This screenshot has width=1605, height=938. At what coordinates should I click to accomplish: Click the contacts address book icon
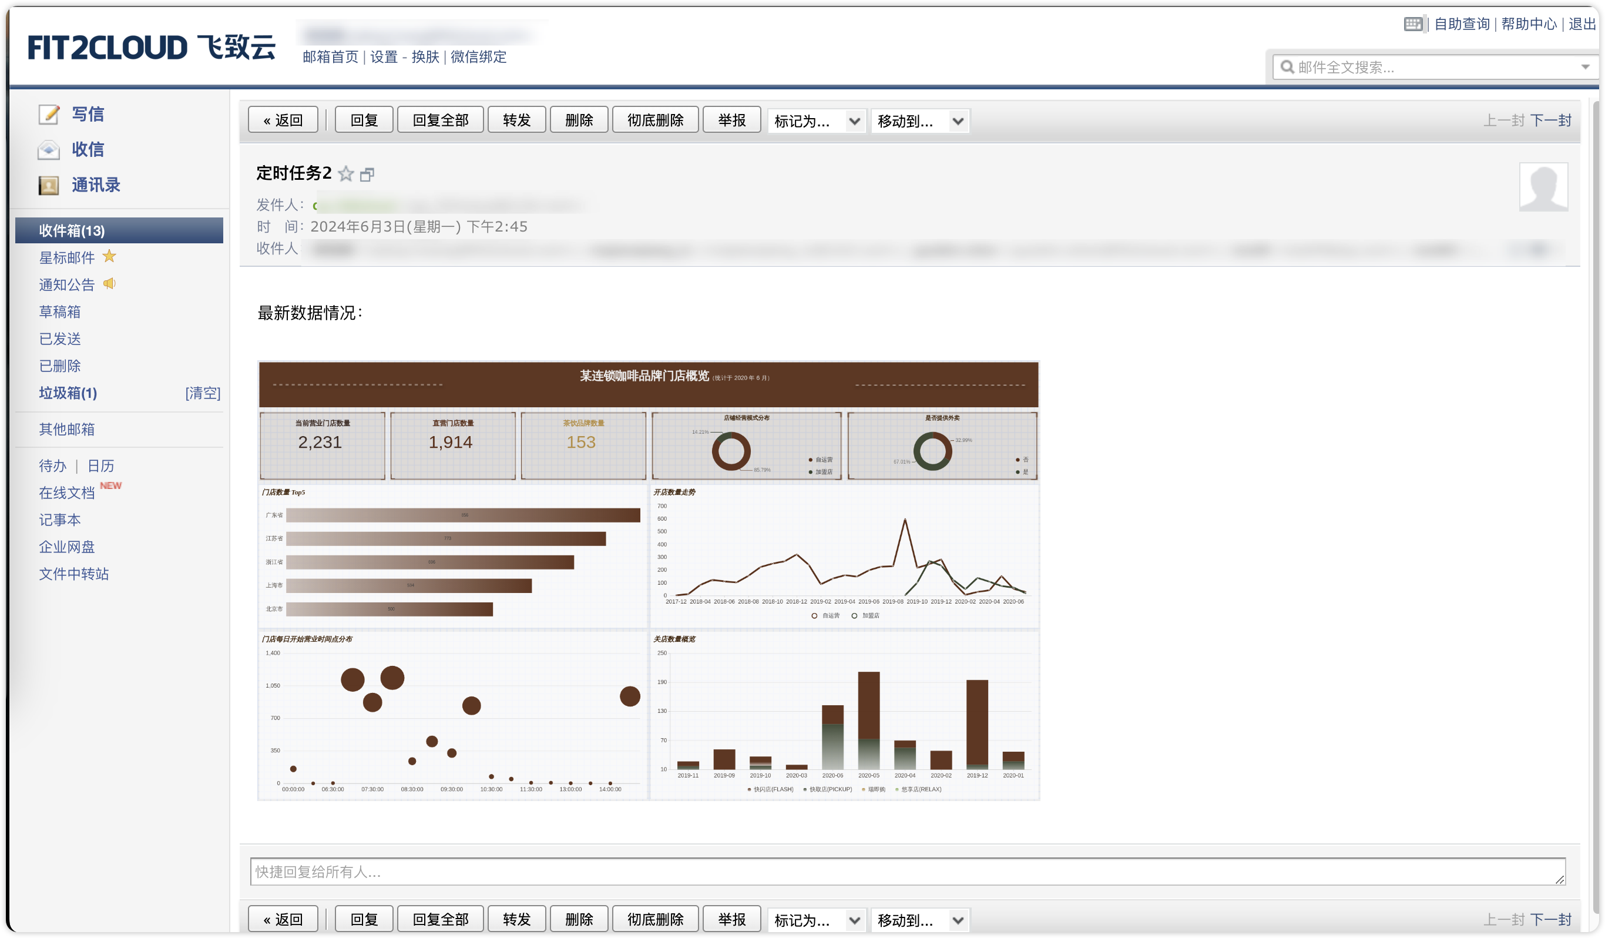click(48, 186)
